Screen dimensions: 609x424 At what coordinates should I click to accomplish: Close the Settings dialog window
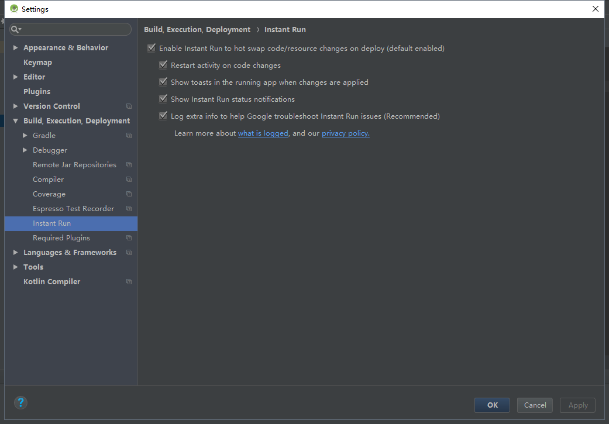coord(596,9)
